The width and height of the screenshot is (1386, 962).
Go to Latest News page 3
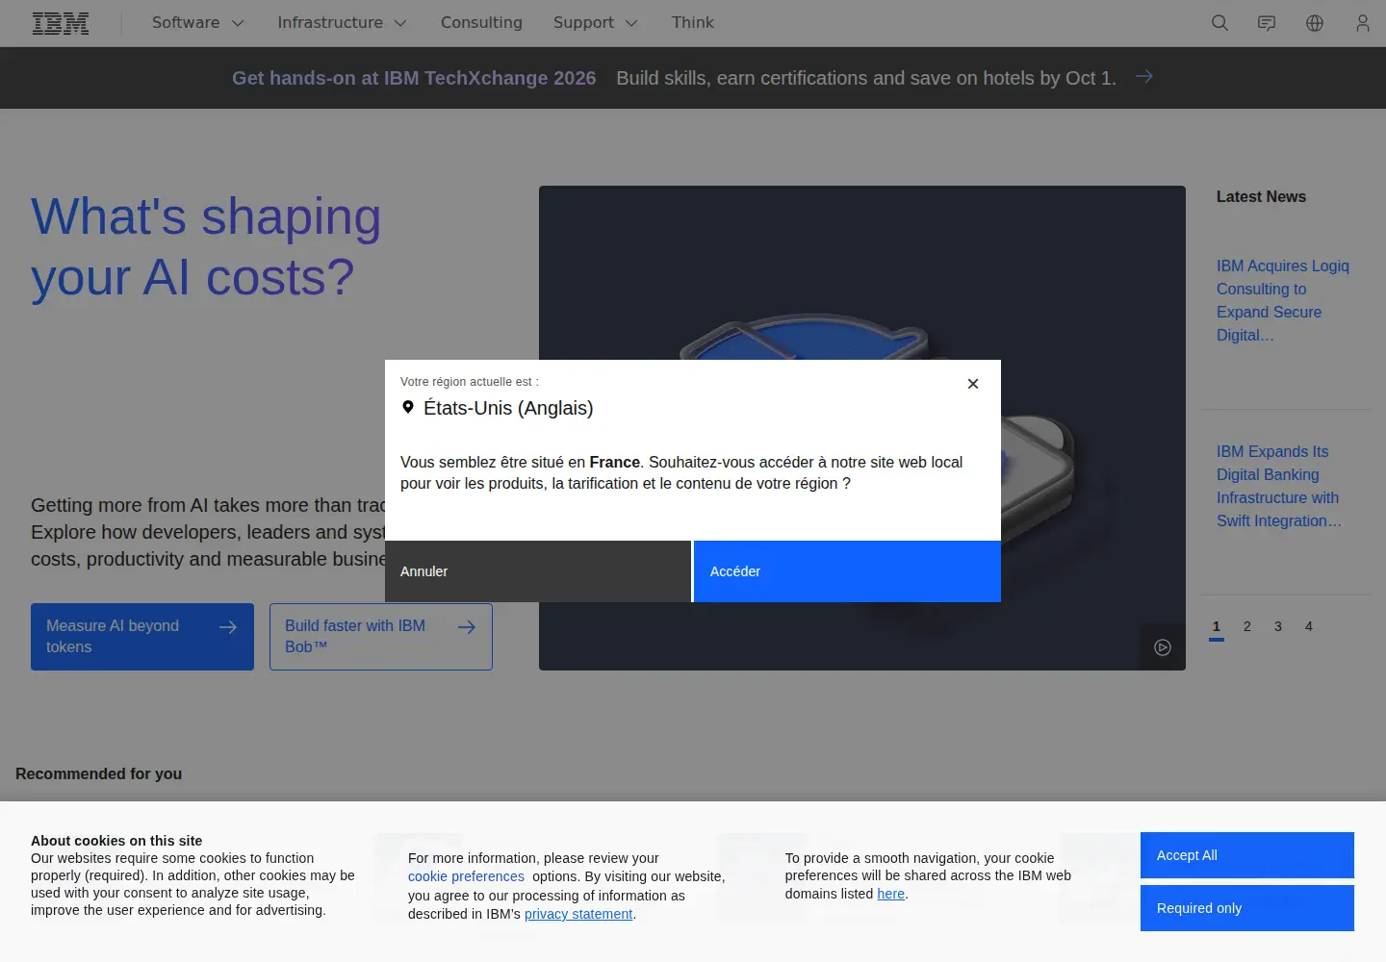pos(1278,626)
